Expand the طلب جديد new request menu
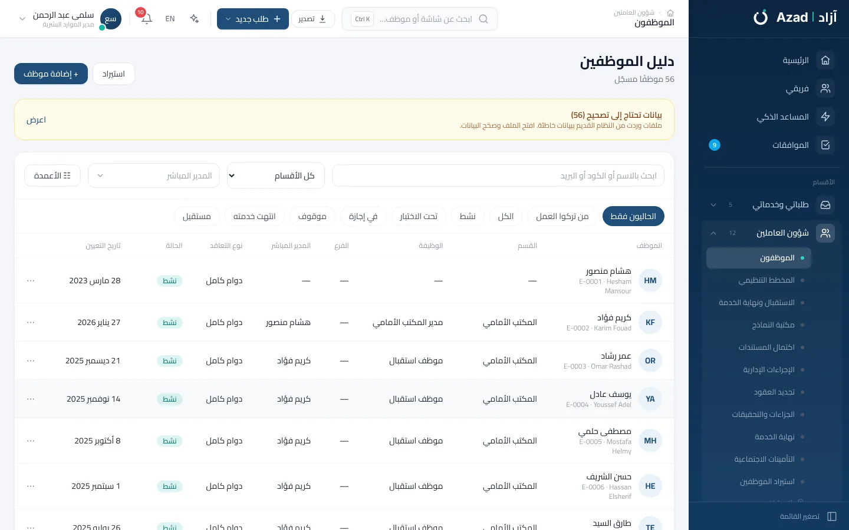Image resolution: width=849 pixels, height=530 pixels. click(253, 19)
